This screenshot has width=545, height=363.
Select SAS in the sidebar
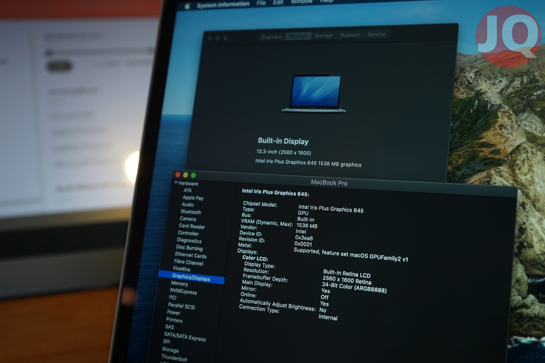click(x=169, y=327)
